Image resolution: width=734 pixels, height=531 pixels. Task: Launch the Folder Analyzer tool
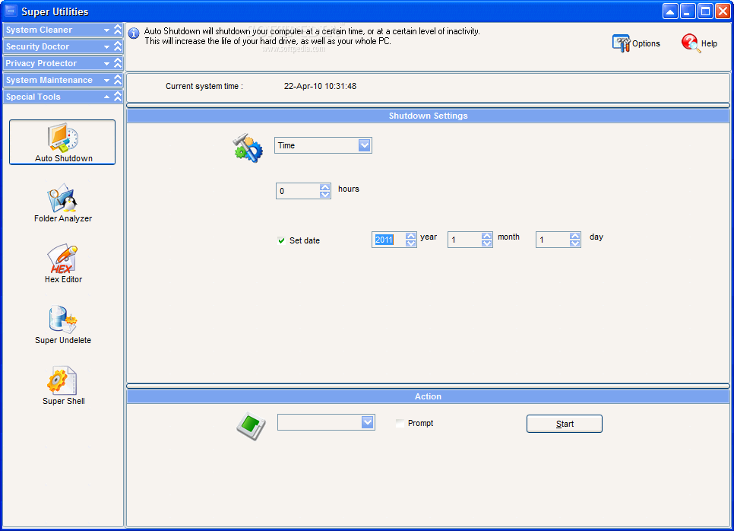click(x=63, y=203)
